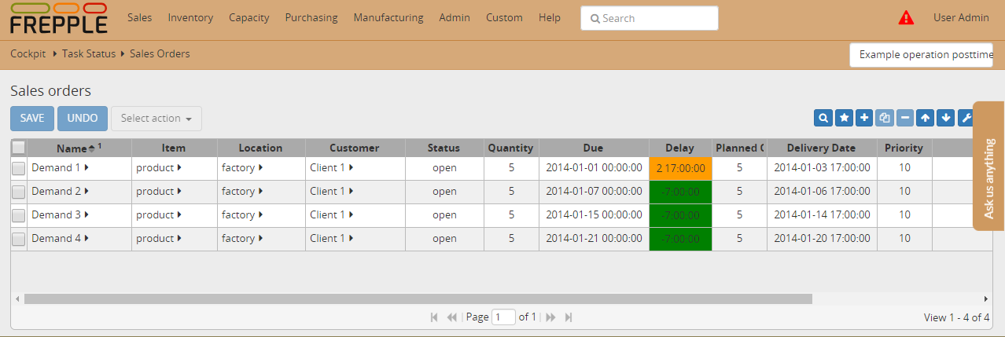The image size is (1005, 337).
Task: Open the Admin menu
Action: pos(455,17)
